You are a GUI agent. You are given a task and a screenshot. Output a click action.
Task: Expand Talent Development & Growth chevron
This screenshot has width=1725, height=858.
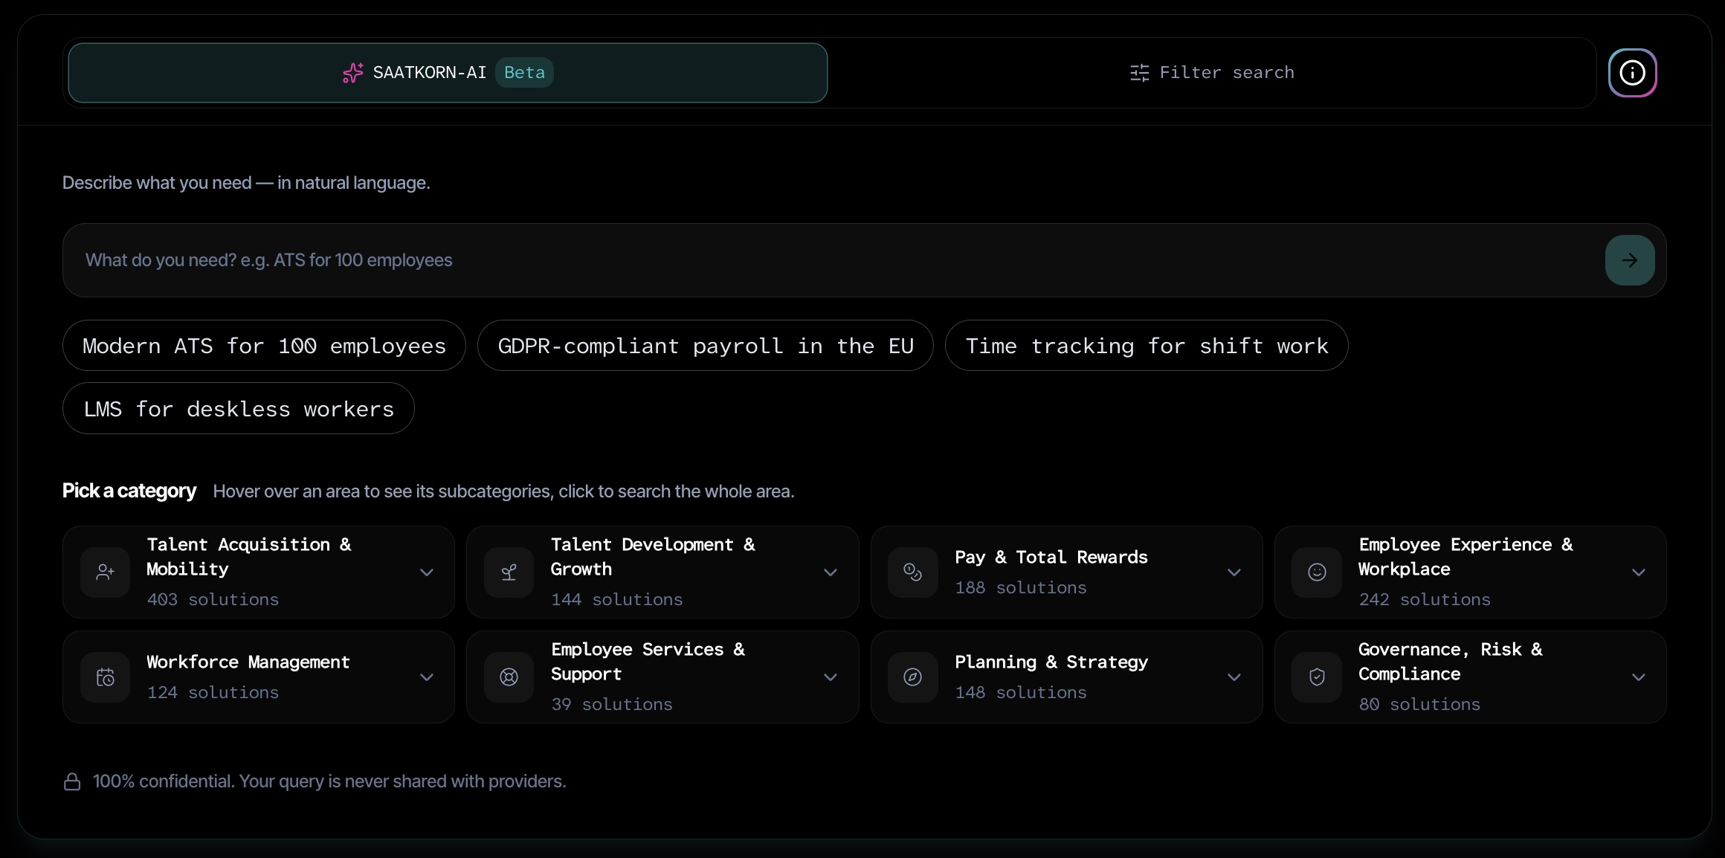click(x=831, y=572)
